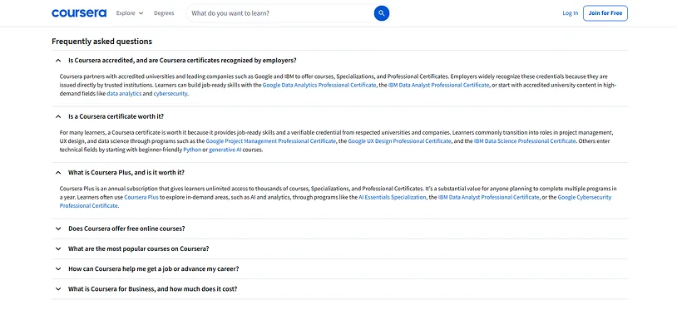This screenshot has height=310, width=677.
Task: Open the IBM Data Science Professional Certificate link
Action: pyautogui.click(x=525, y=141)
